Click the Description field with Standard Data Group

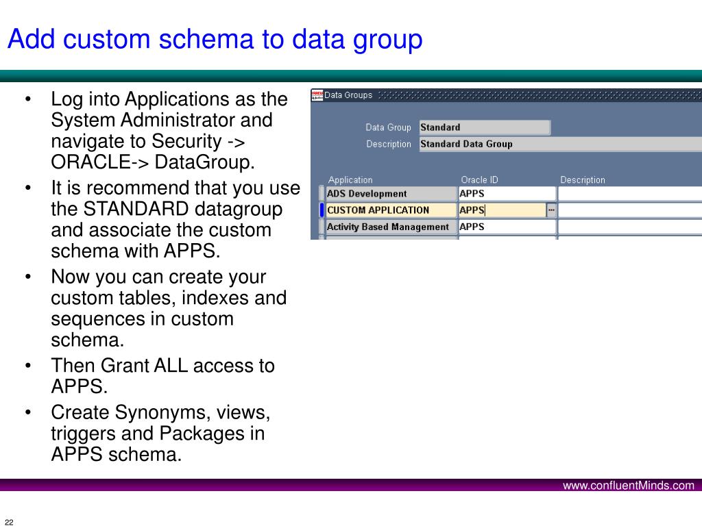click(561, 144)
